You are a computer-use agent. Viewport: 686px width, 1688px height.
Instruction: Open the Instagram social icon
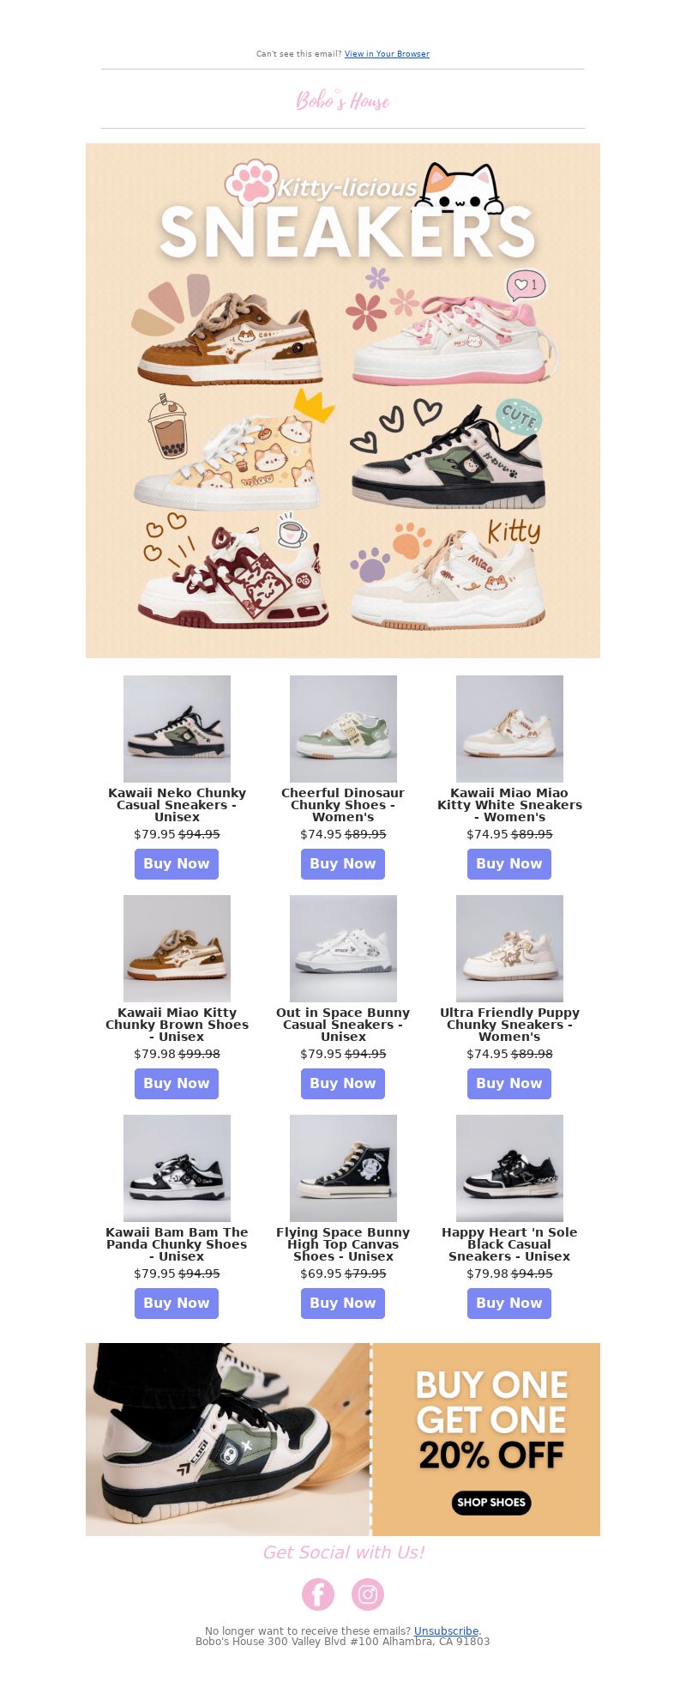(368, 1594)
